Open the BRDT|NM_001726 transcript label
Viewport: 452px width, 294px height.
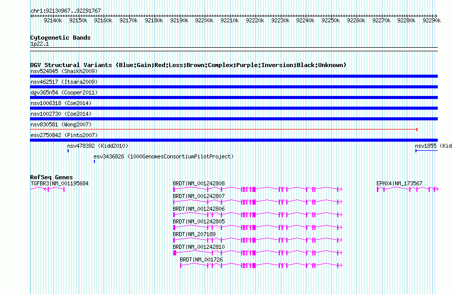pos(201,259)
